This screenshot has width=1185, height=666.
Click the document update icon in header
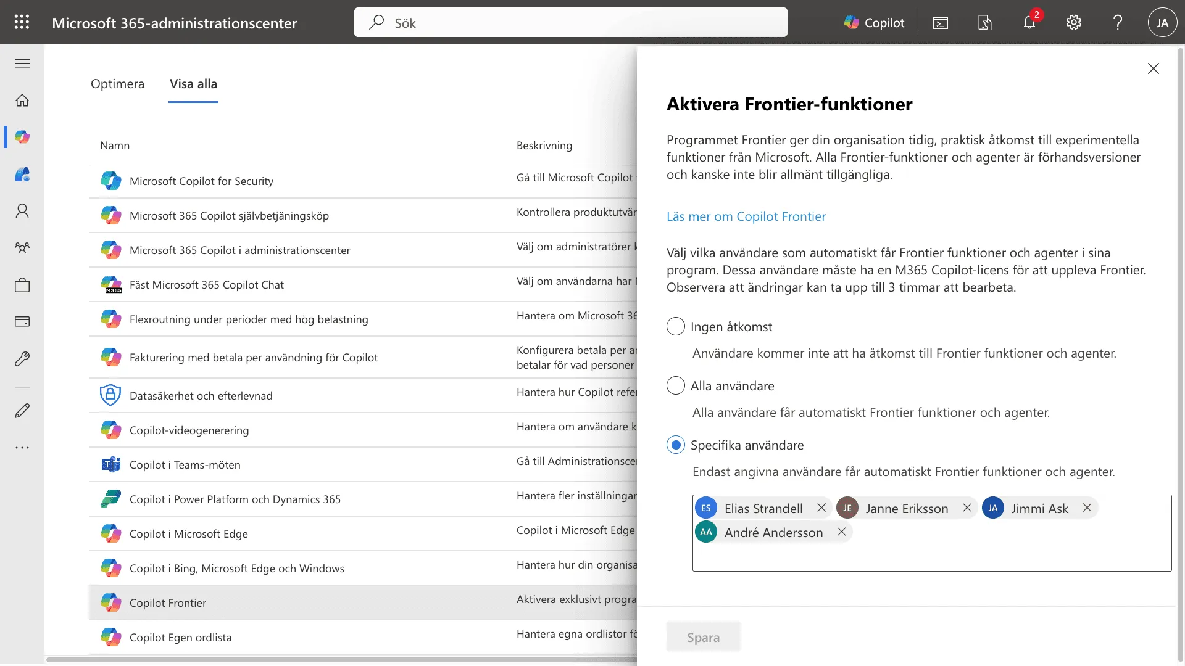pyautogui.click(x=985, y=23)
